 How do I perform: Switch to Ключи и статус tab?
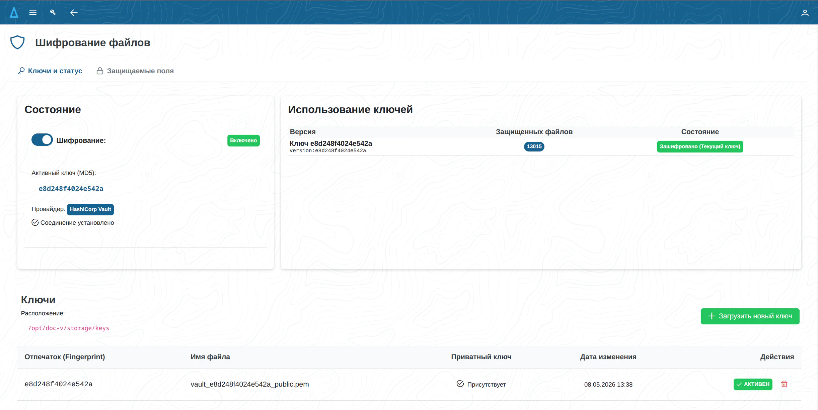click(x=50, y=71)
